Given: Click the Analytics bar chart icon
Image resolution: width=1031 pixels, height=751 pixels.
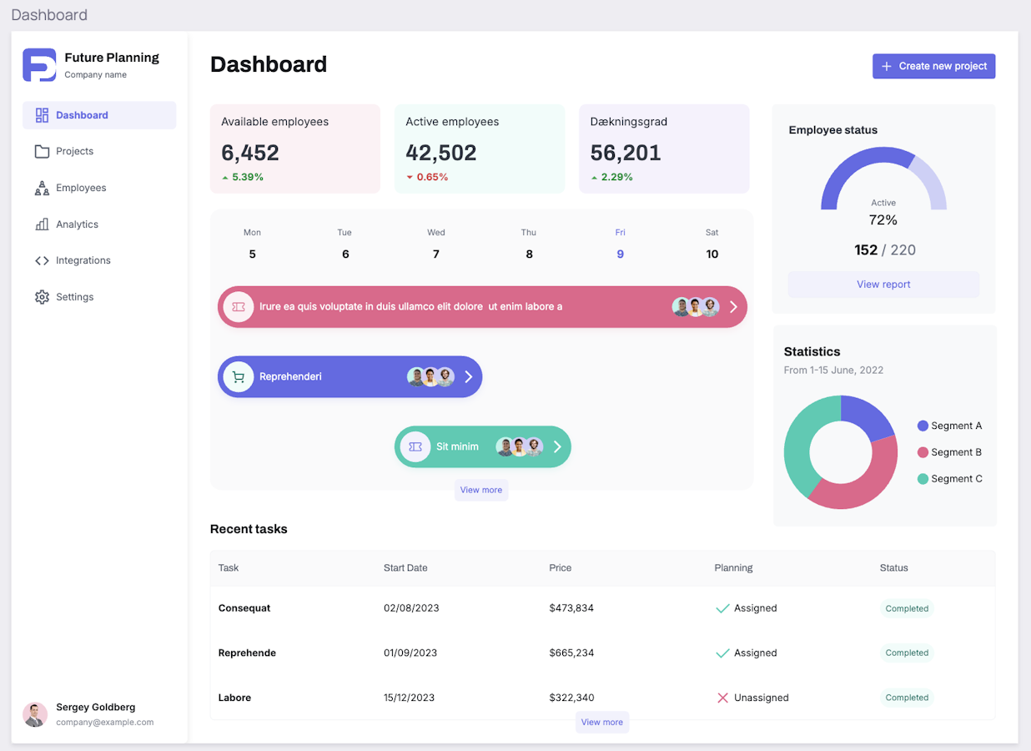Looking at the screenshot, I should pyautogui.click(x=42, y=224).
